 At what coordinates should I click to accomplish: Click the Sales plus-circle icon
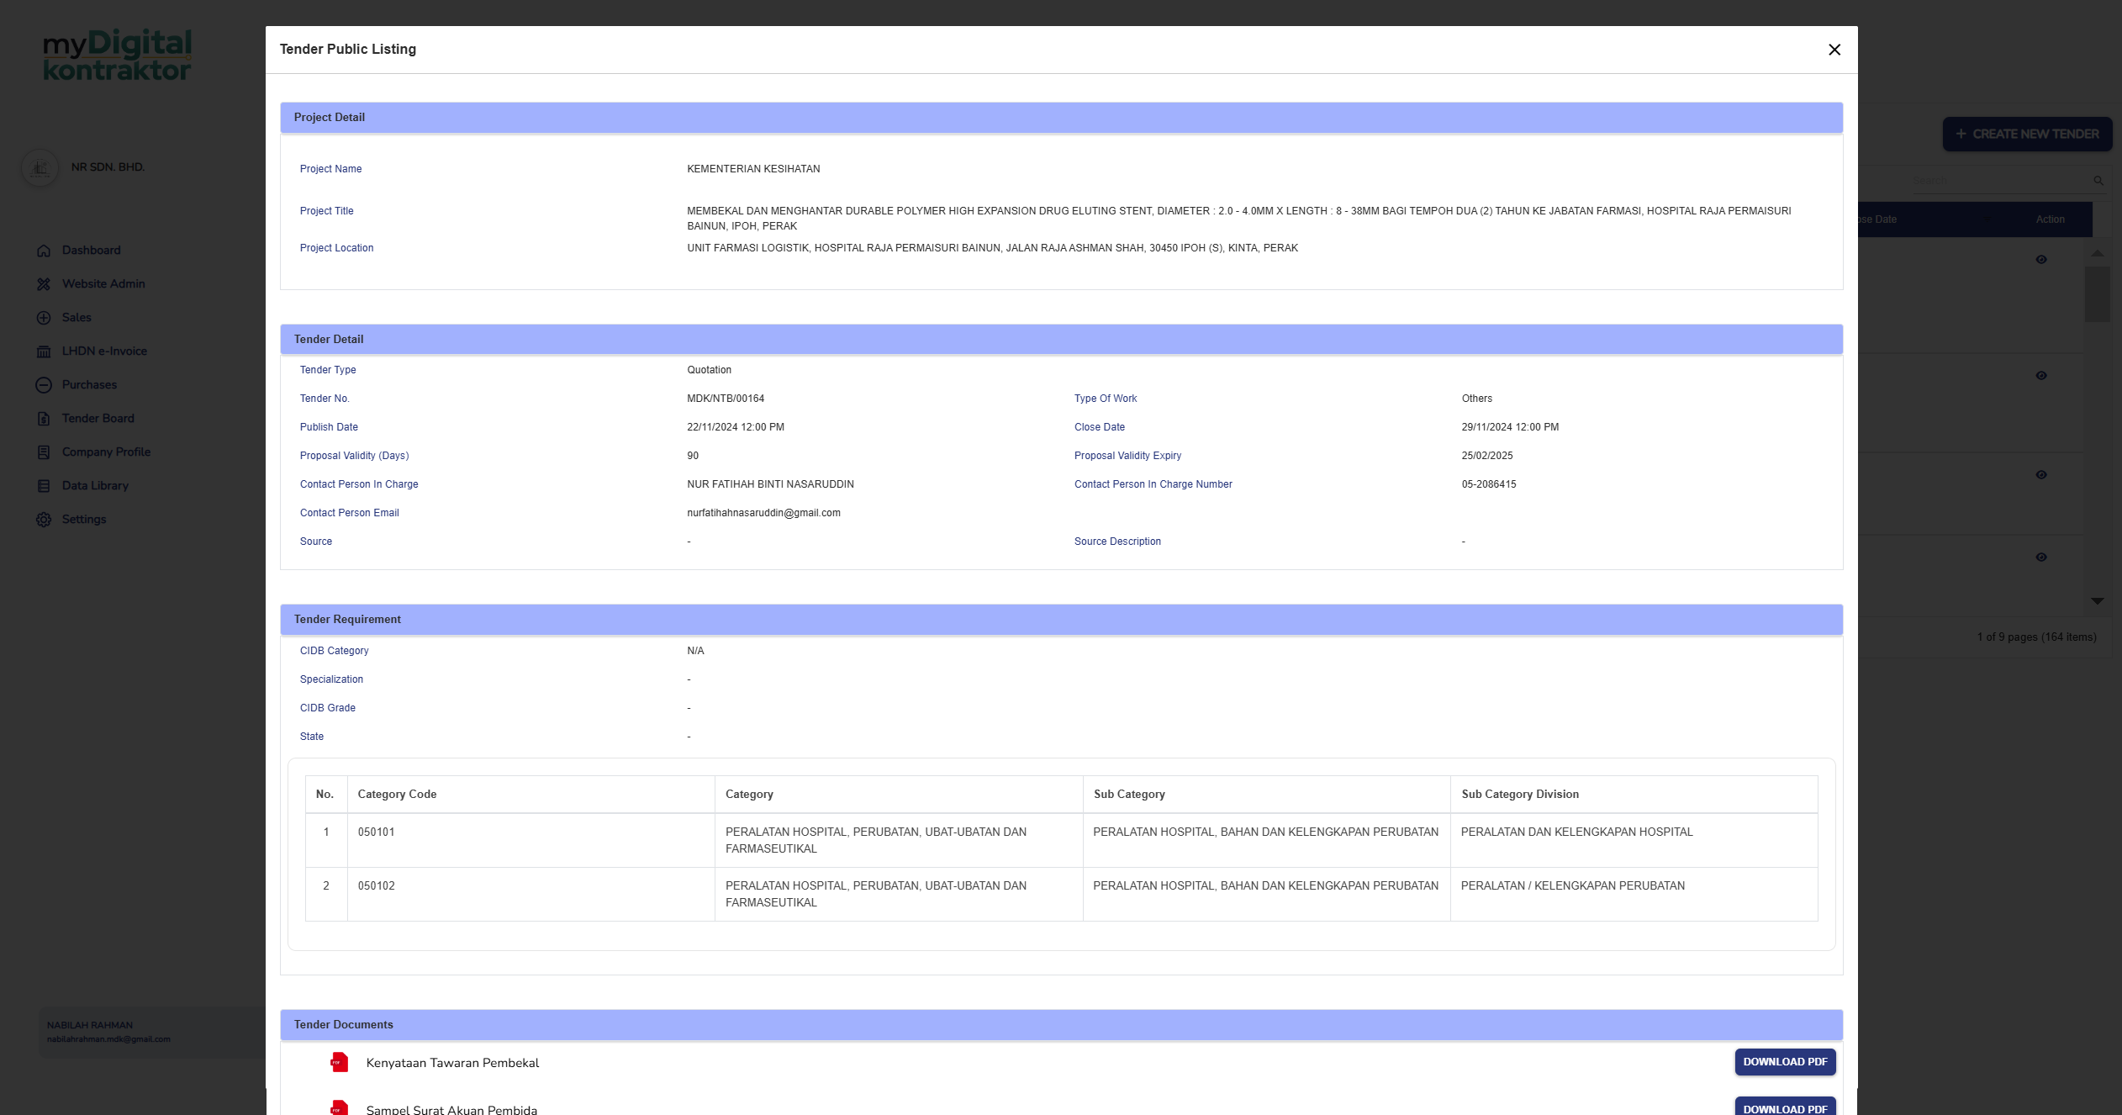tap(44, 318)
